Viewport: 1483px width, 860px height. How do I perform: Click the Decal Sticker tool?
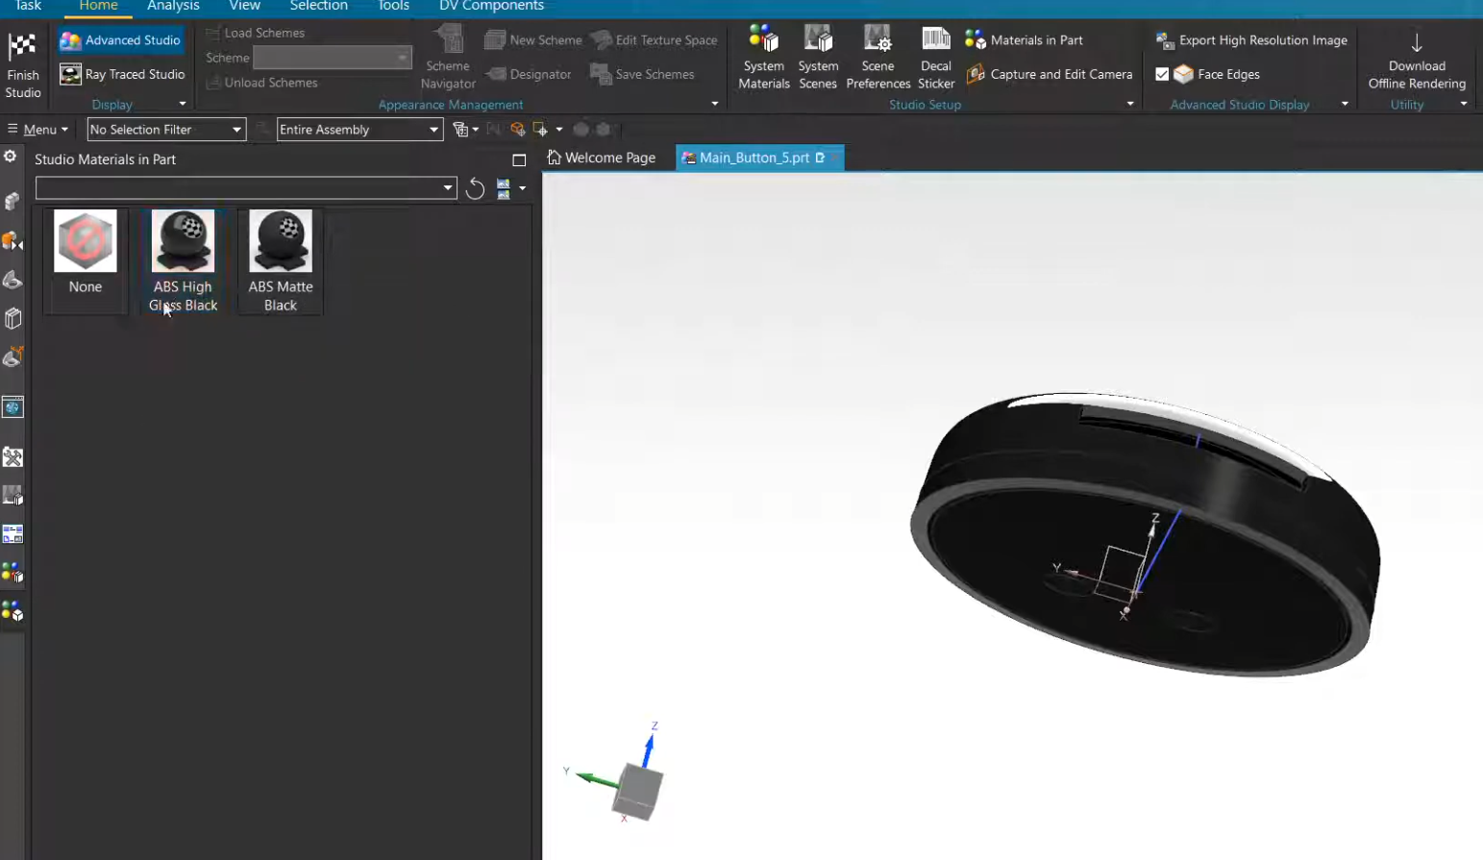[936, 58]
